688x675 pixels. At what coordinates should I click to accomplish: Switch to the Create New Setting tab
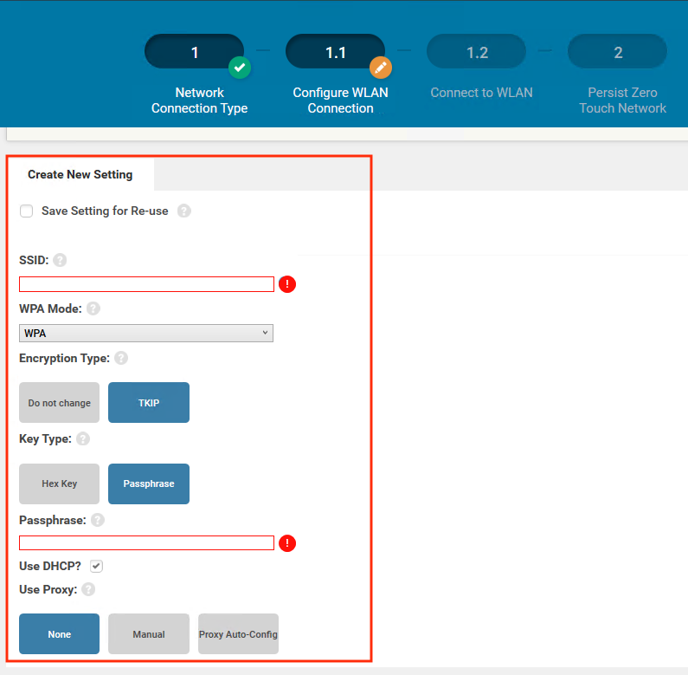click(x=80, y=174)
